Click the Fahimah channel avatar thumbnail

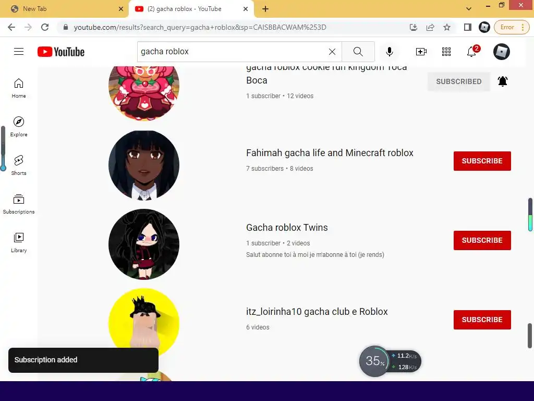[144, 165]
